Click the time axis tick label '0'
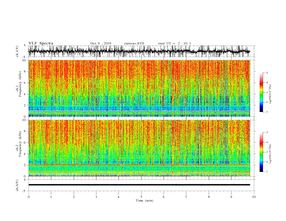Screen dimensions: 286x221 (x=29, y=197)
